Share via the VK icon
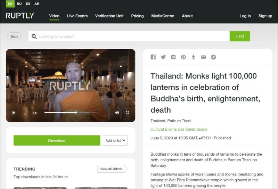 click(173, 57)
